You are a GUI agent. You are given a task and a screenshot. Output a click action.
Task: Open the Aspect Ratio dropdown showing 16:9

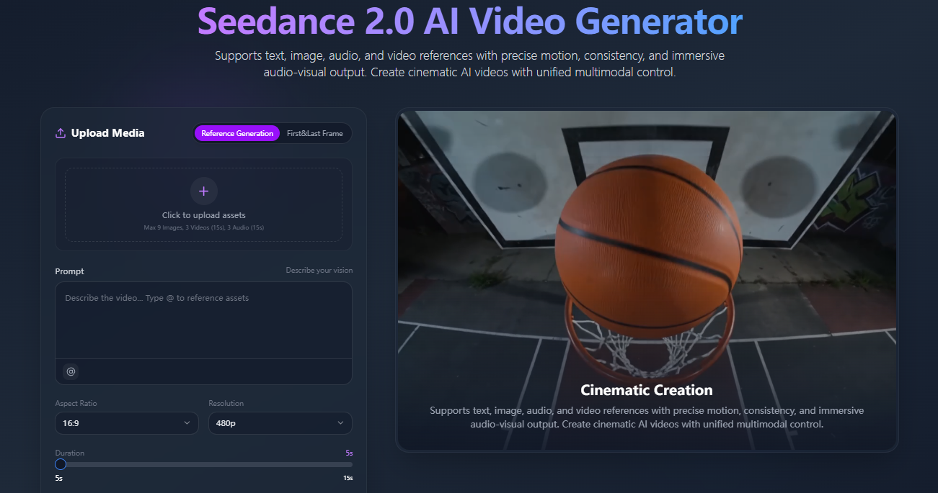126,423
